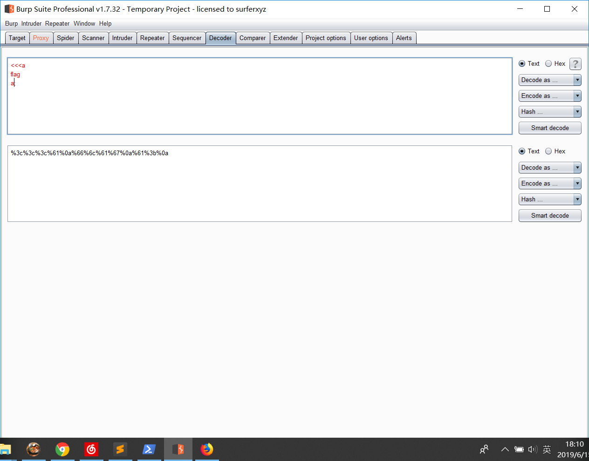589x461 pixels.
Task: Open File Explorer from the taskbar
Action: point(6,449)
